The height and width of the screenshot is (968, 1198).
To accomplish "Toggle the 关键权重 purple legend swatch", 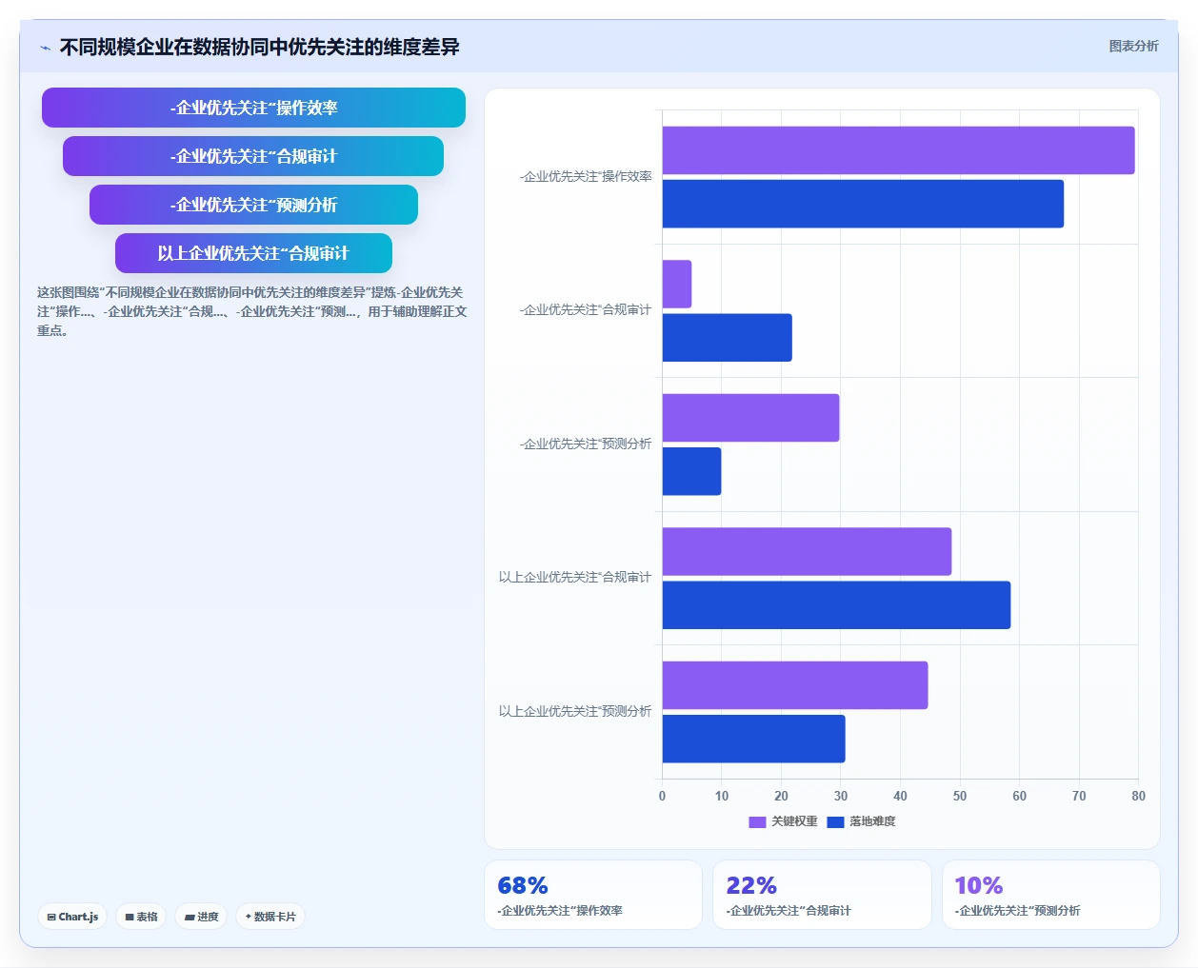I will [757, 822].
